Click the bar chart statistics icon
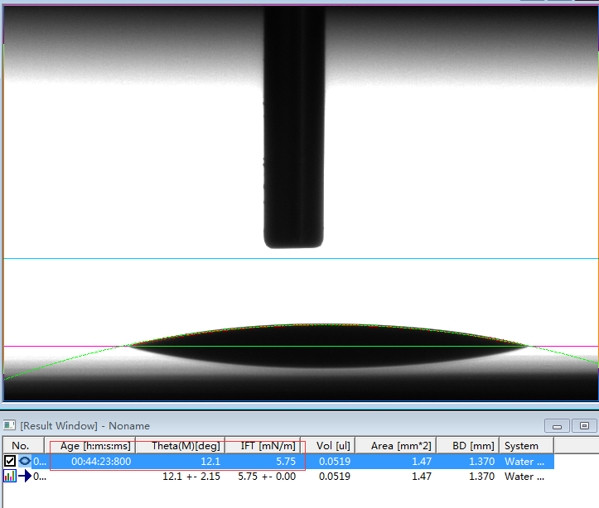The height and width of the screenshot is (508, 599). click(x=10, y=476)
